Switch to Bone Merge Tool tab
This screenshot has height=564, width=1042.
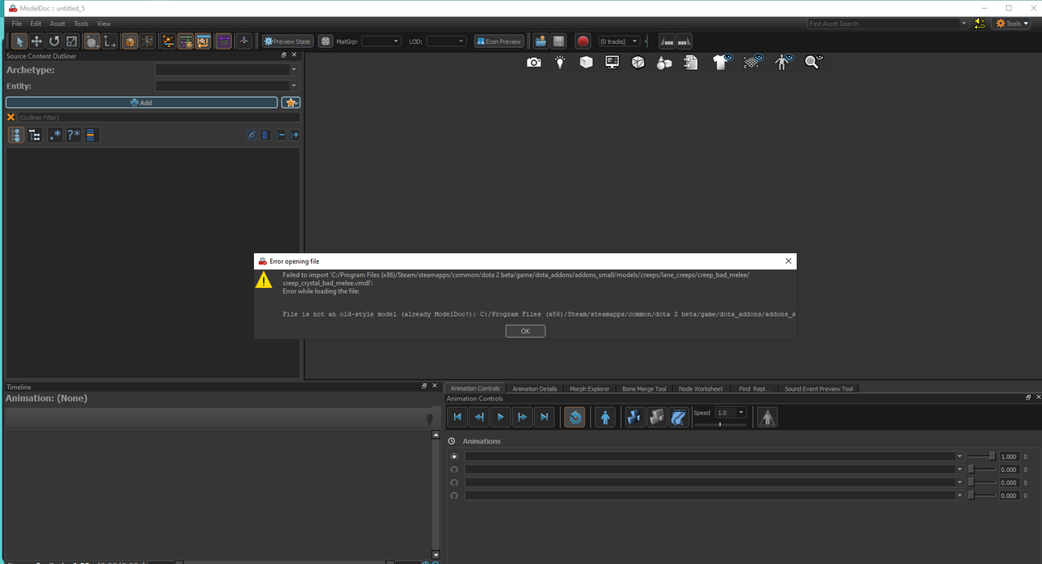[x=644, y=389]
